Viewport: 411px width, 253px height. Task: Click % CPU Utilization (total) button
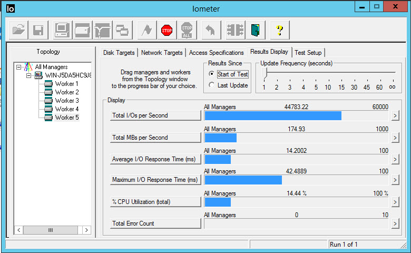pos(155,202)
